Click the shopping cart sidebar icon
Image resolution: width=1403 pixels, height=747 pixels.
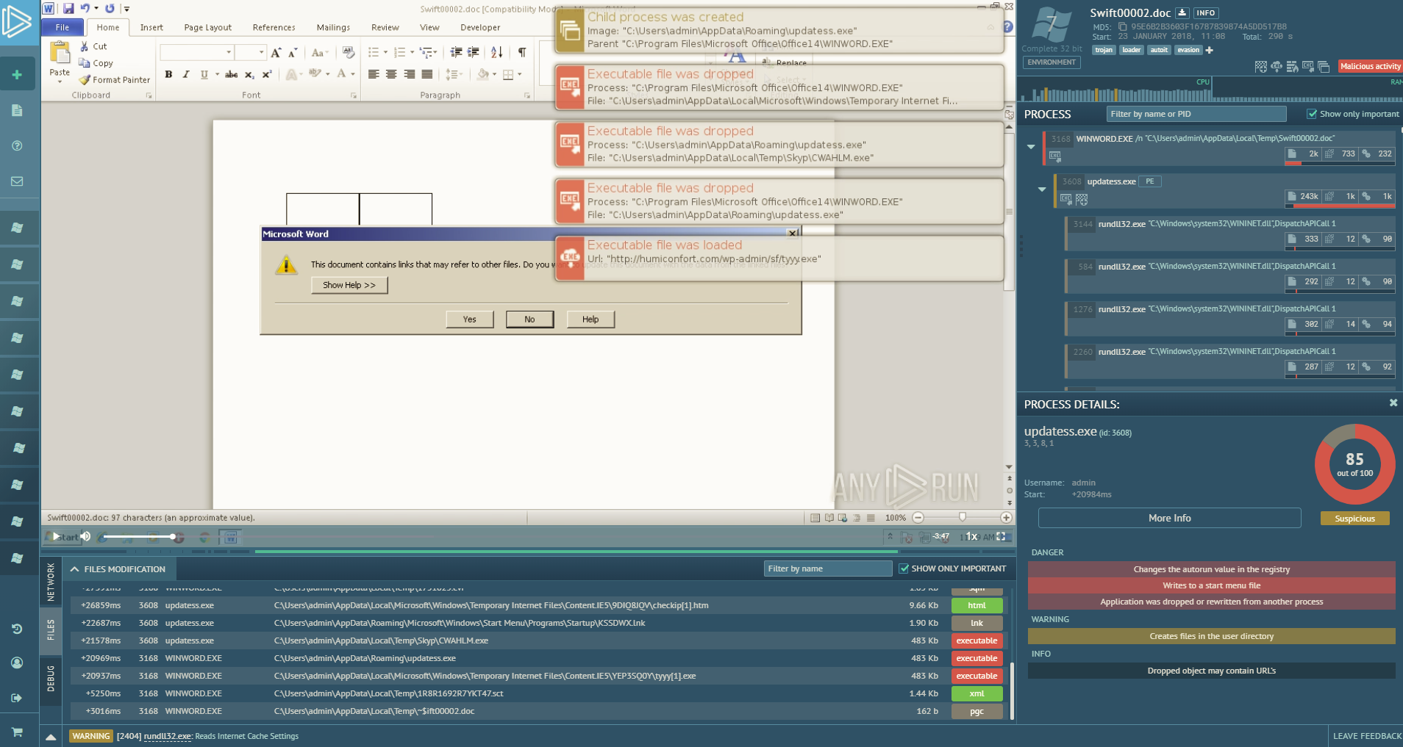(17, 732)
